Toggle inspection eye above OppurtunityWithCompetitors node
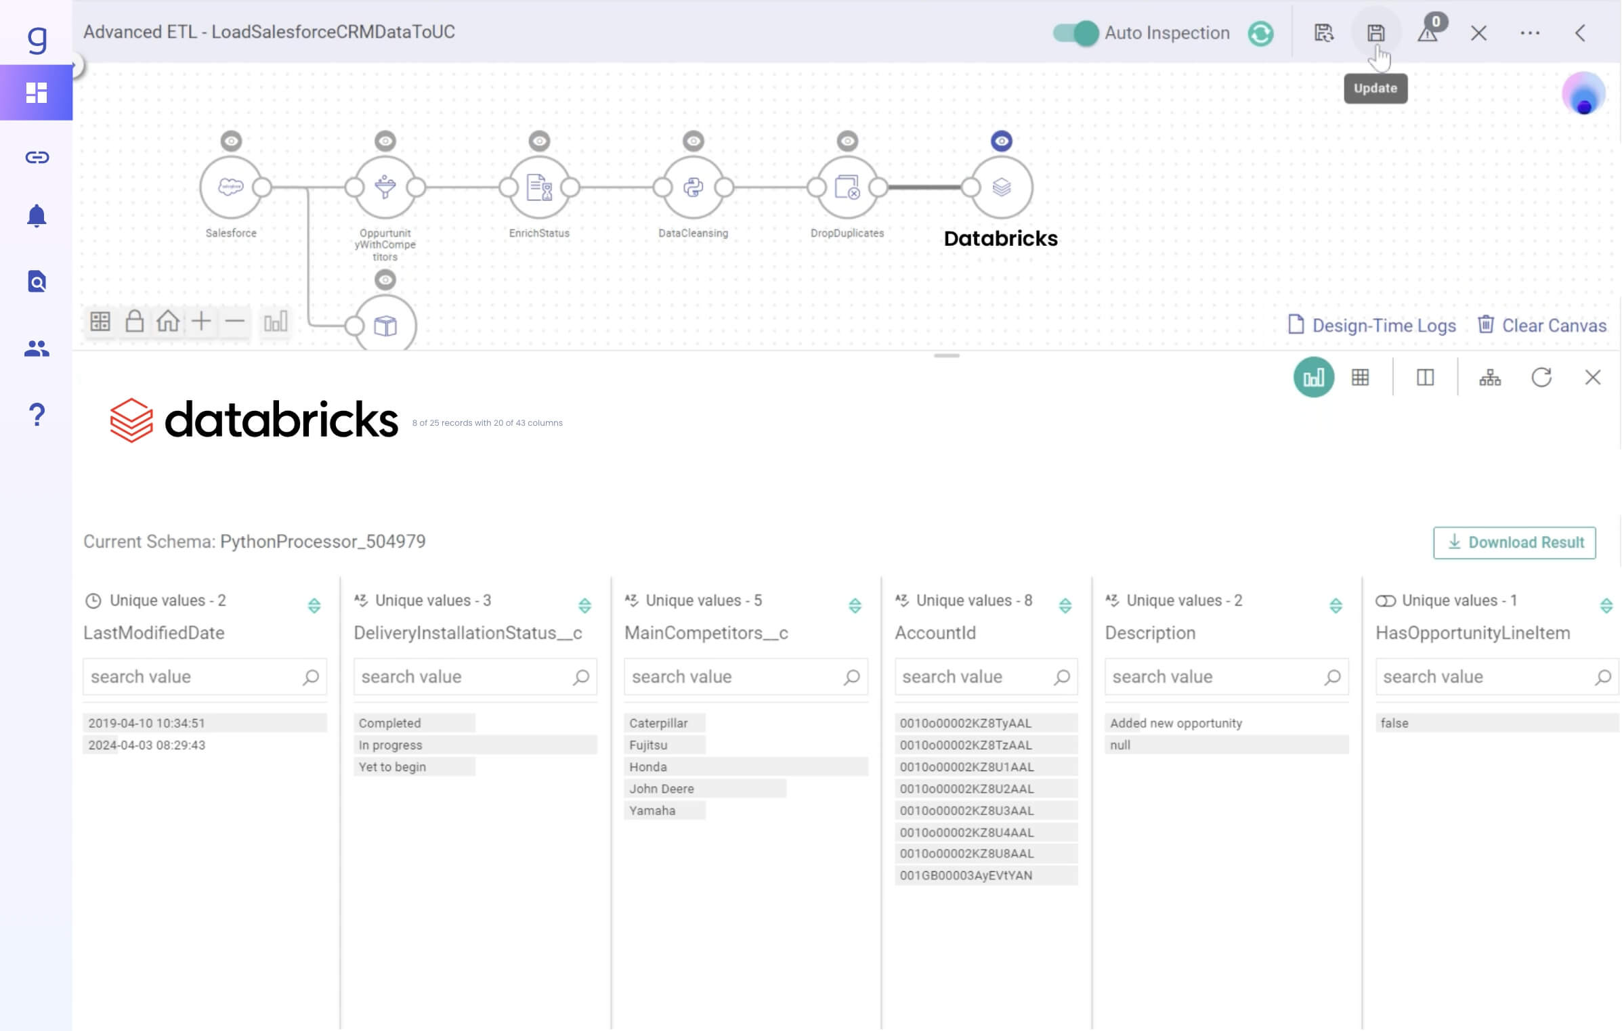This screenshot has width=1622, height=1031. point(385,141)
